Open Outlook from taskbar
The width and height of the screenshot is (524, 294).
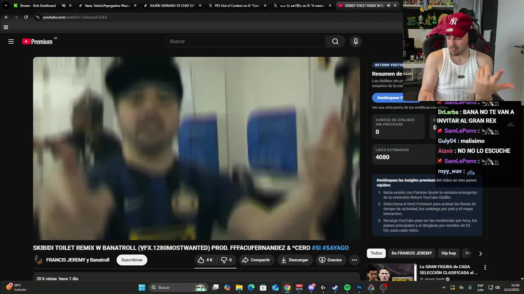pyautogui.click(x=275, y=287)
